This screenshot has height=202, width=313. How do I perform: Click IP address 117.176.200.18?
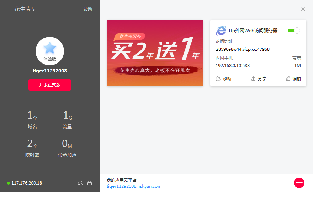[27, 183]
